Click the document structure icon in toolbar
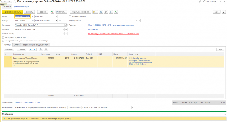This screenshot has width=227, height=122. [x=101, y=12]
